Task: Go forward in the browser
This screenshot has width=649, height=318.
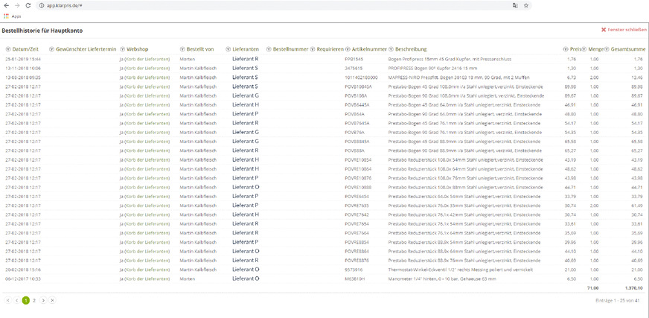Action: coord(17,5)
